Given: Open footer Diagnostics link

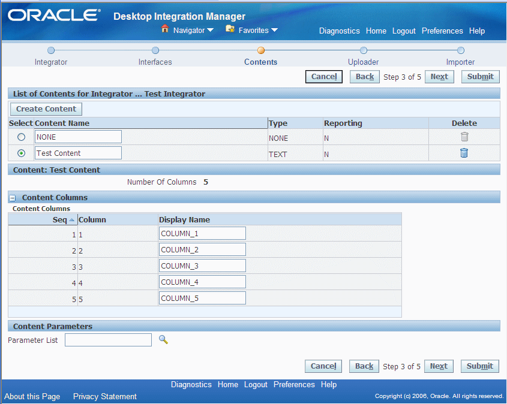Looking at the screenshot, I should (191, 385).
